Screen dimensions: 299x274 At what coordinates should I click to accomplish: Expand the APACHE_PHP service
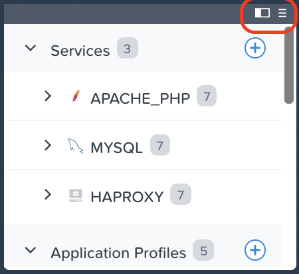48,96
